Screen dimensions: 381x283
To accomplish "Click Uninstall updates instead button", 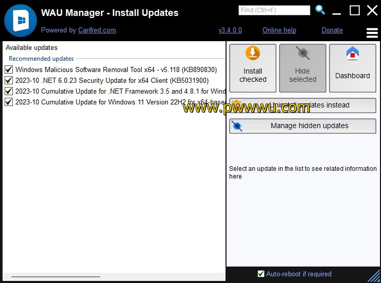I will (303, 105).
